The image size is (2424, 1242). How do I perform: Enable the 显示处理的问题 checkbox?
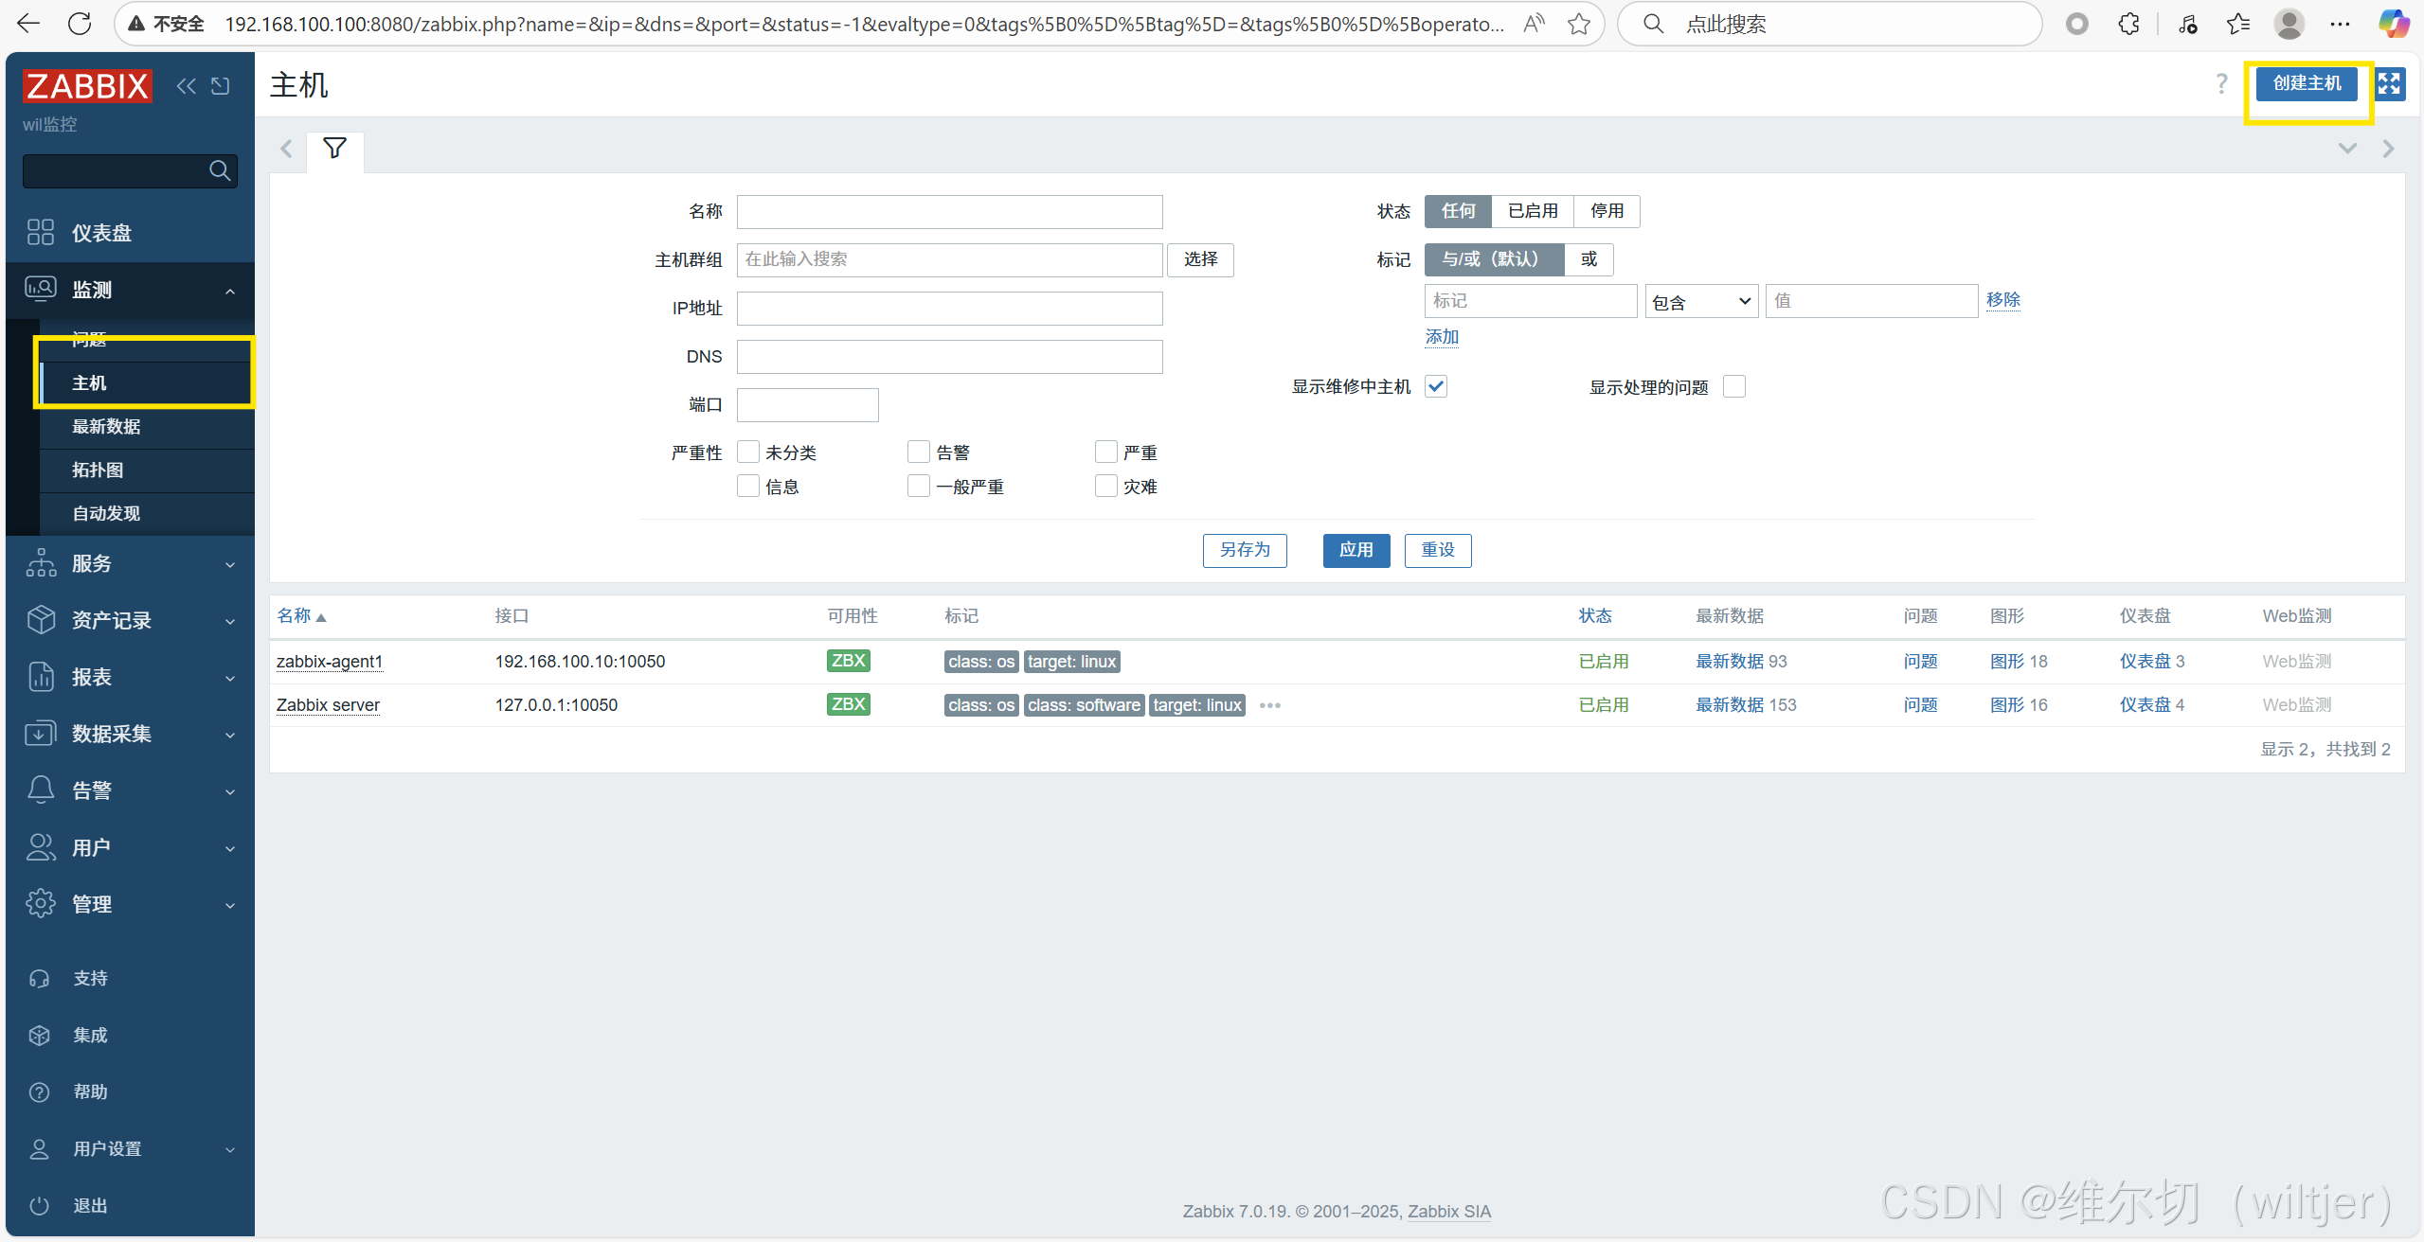[1734, 386]
